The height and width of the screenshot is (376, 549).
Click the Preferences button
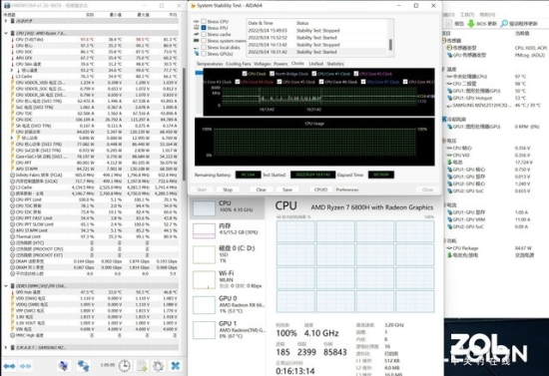coord(347,189)
